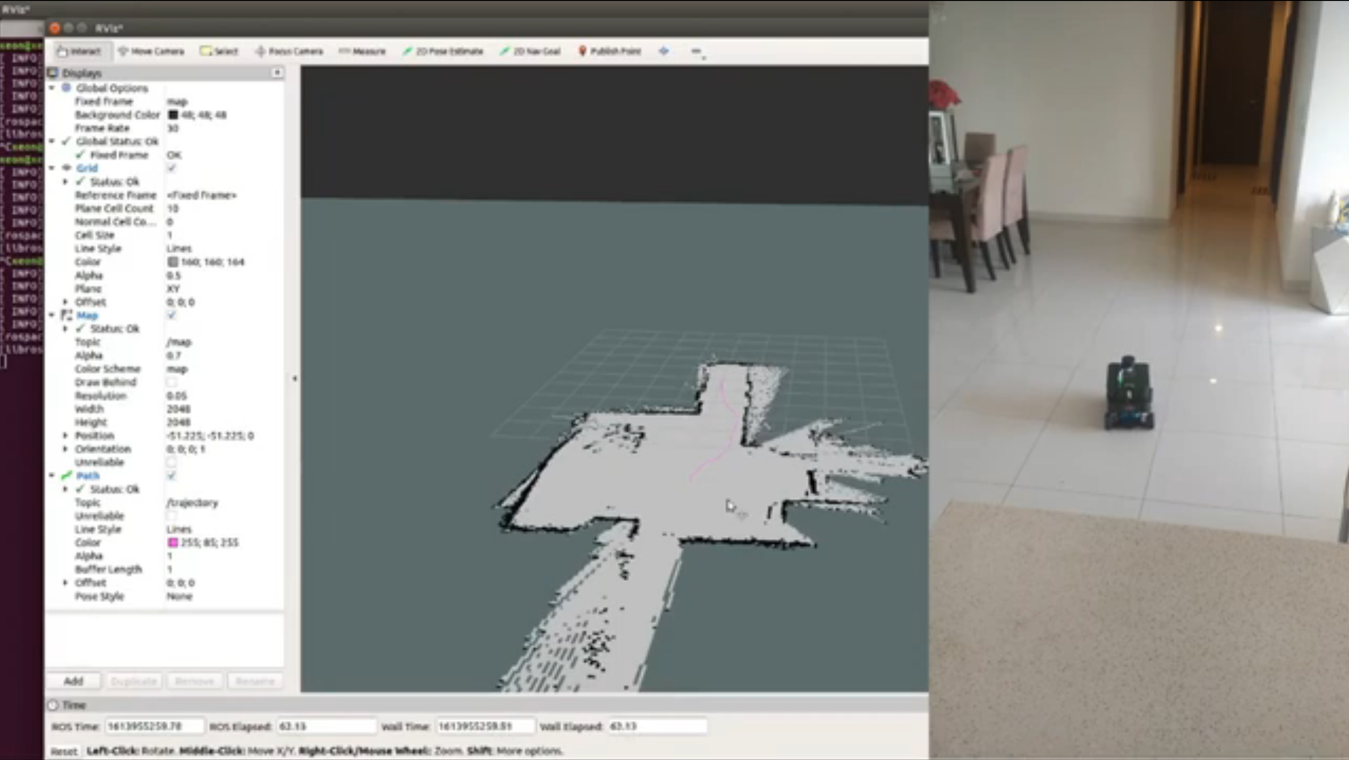Enable Draw Behind for the Map

click(x=171, y=382)
